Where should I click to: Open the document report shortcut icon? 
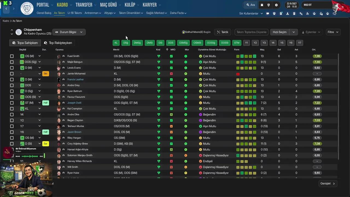[294, 13]
